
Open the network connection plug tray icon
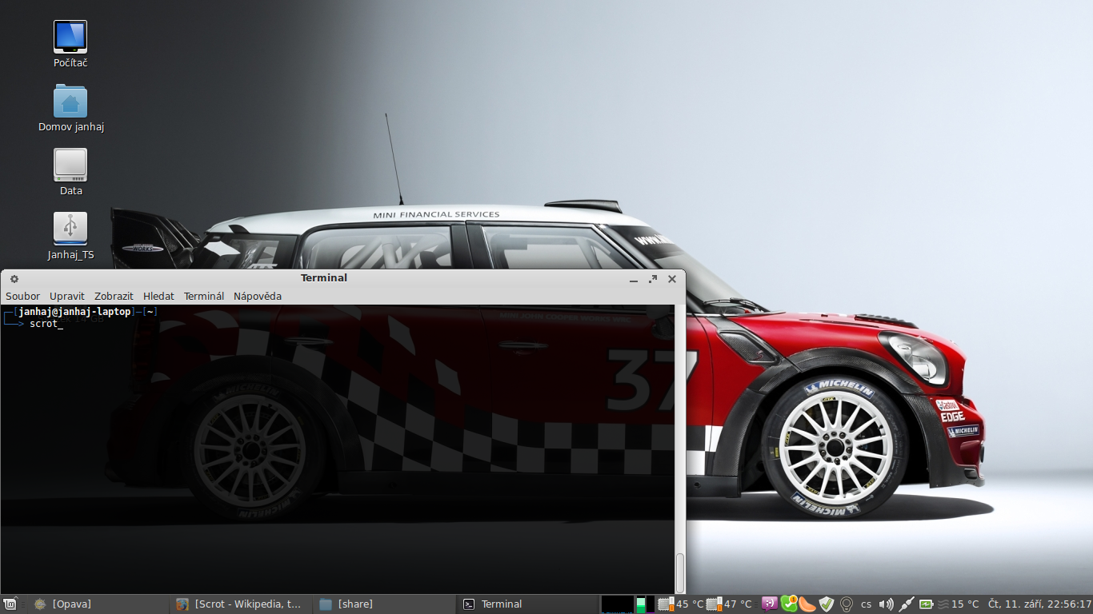907,604
